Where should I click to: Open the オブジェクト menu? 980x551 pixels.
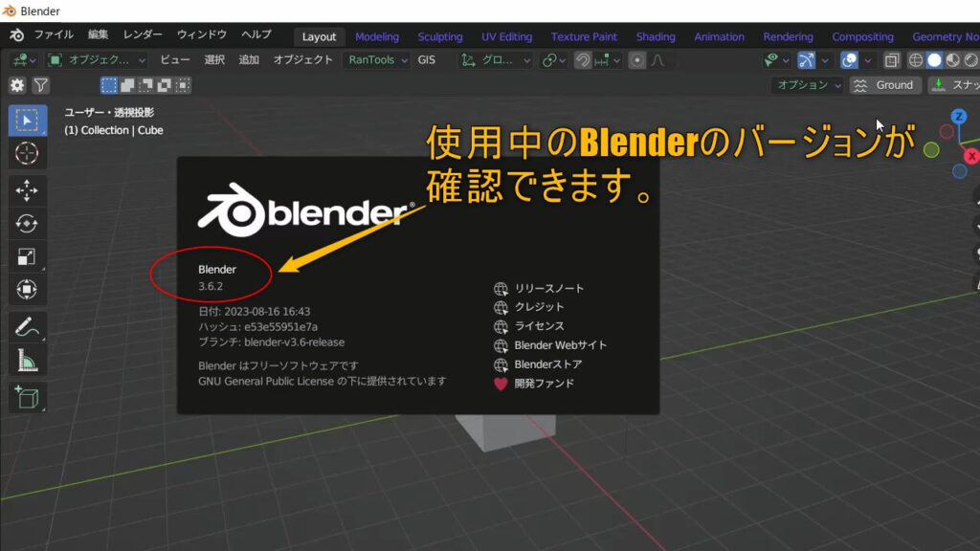[x=302, y=60]
